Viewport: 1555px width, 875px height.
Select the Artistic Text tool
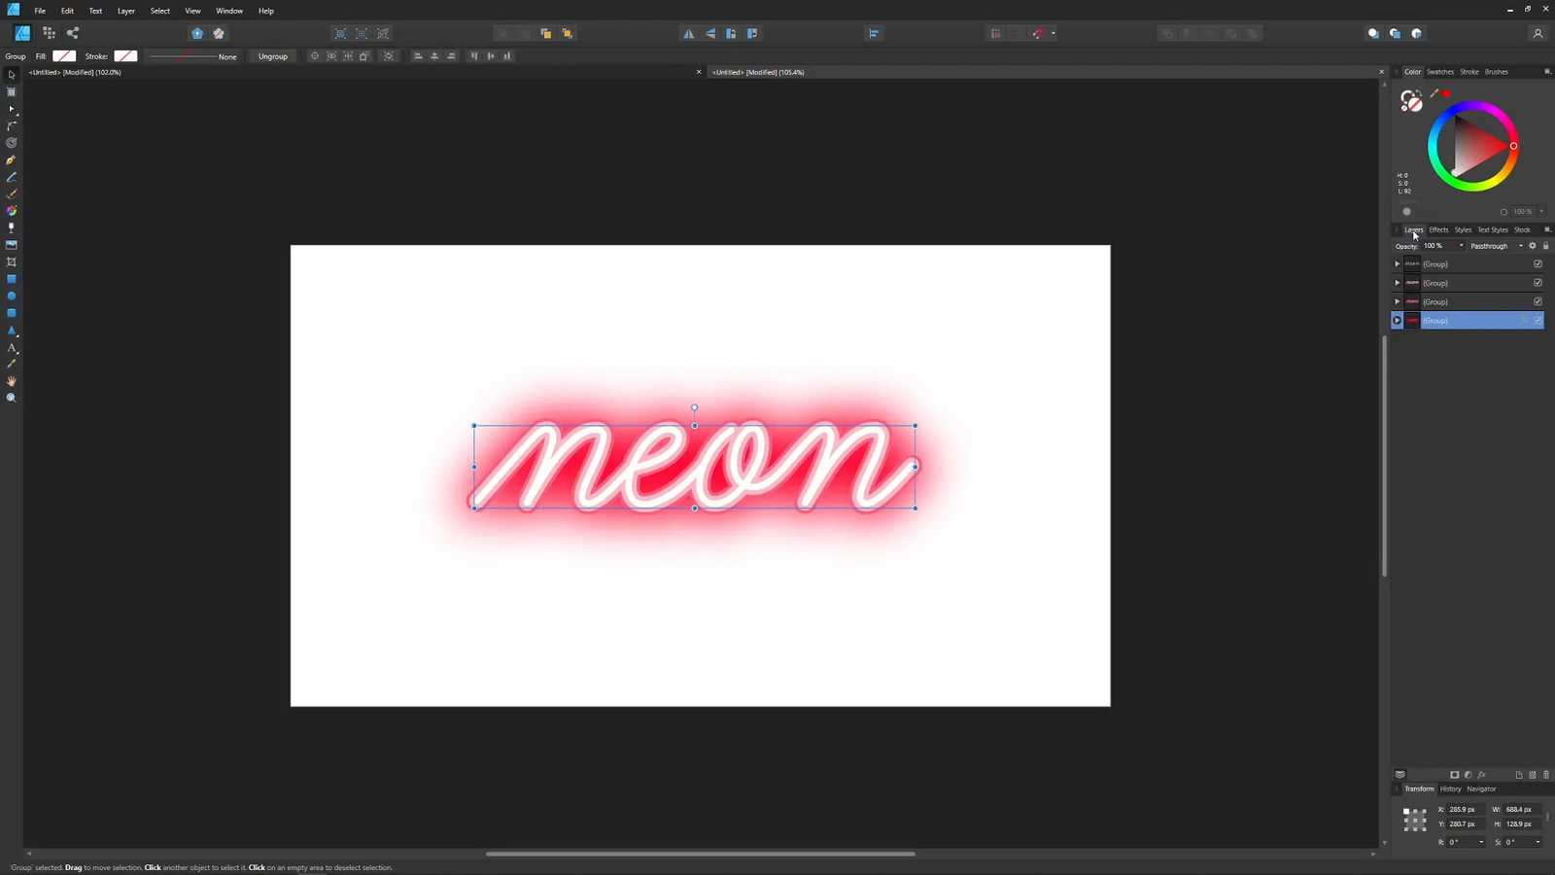(12, 348)
